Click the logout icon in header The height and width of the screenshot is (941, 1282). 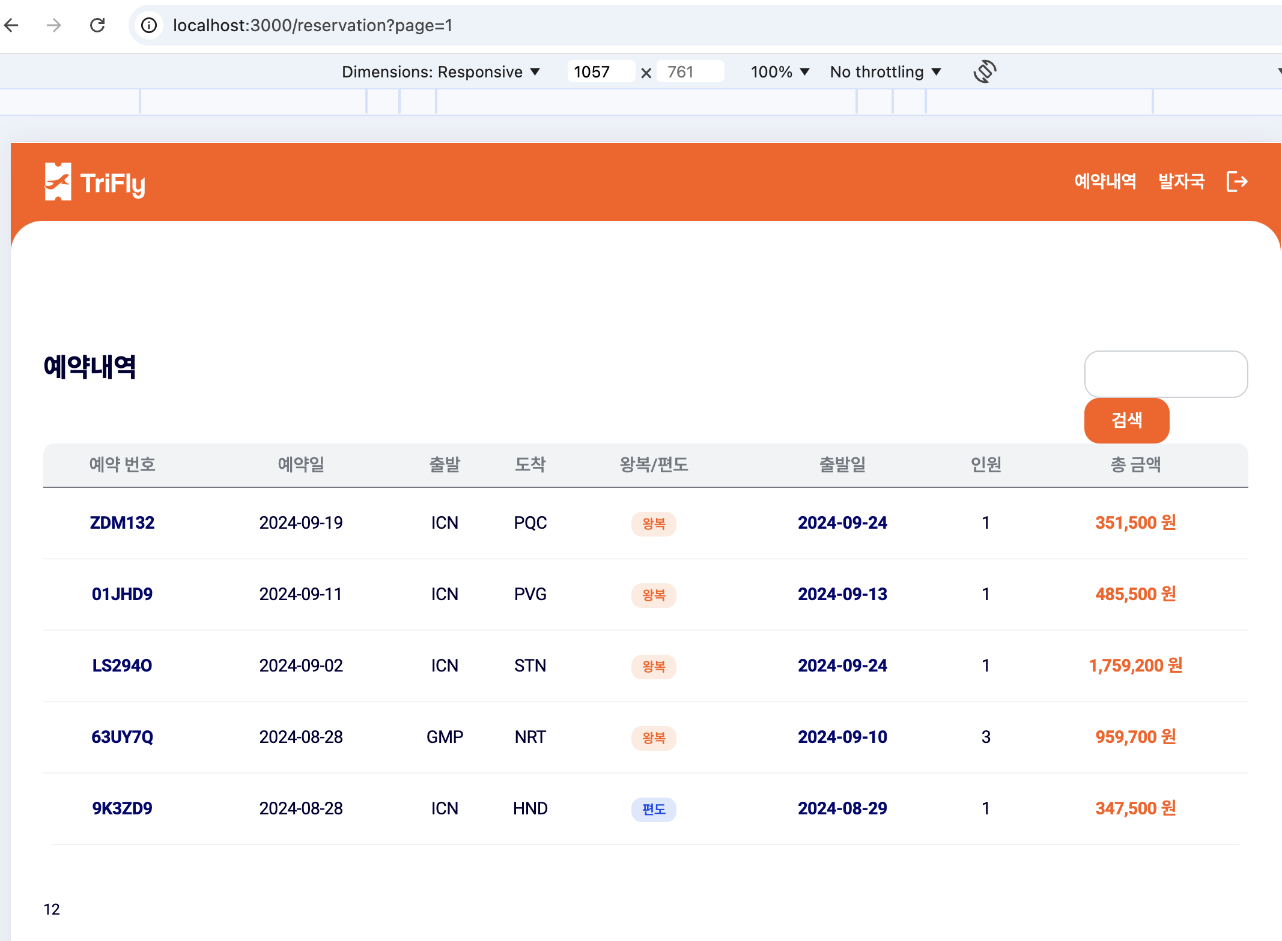1237,181
